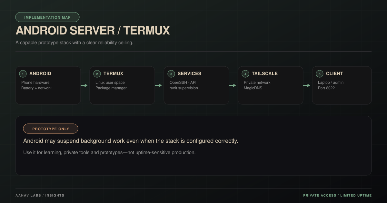Click the 'Use it for learning' note
The image size is (387, 203).
coord(109,152)
